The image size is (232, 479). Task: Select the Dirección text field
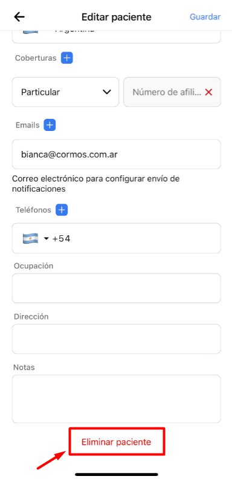[117, 339]
